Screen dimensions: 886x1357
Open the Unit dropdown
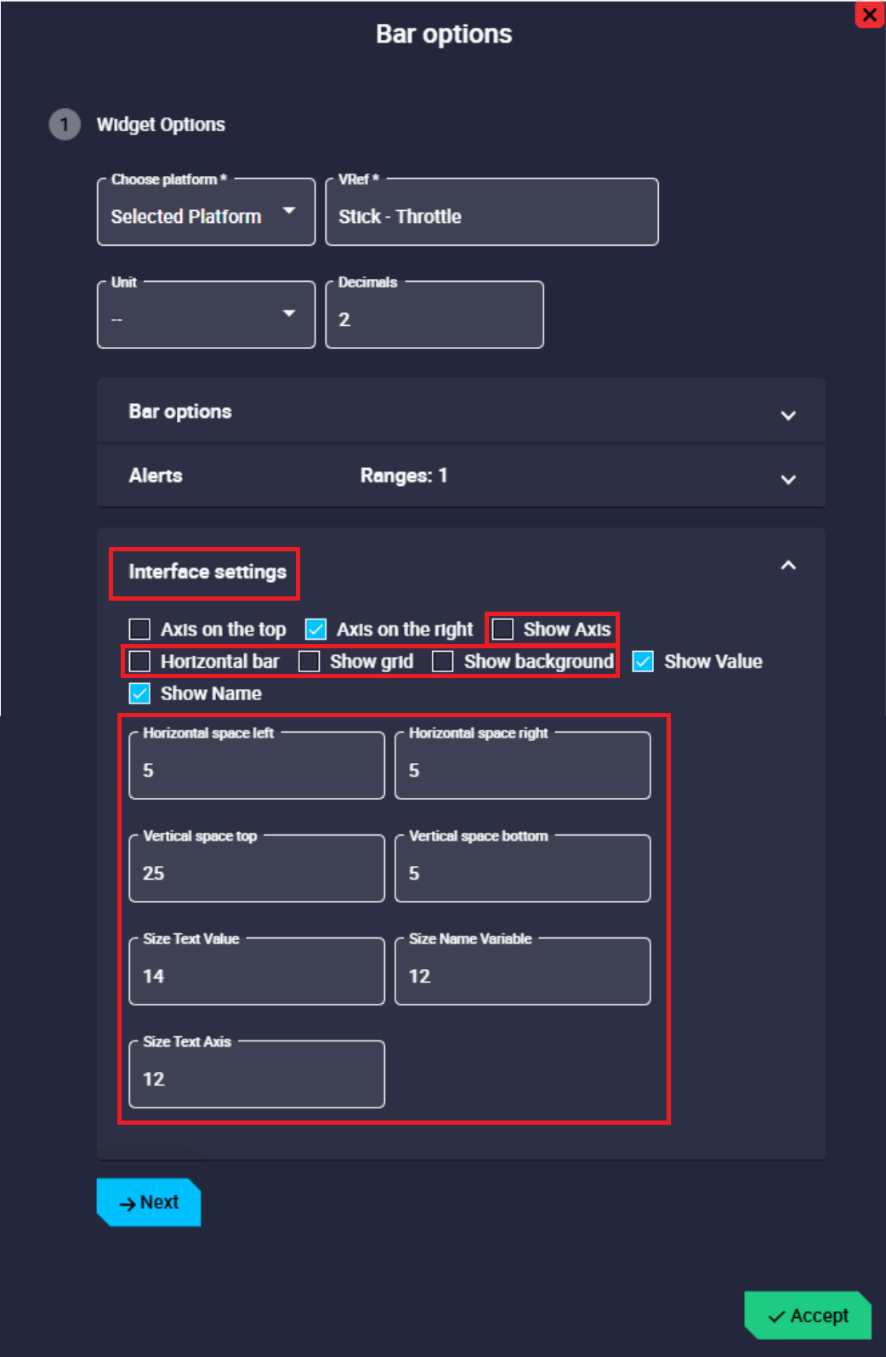[206, 316]
